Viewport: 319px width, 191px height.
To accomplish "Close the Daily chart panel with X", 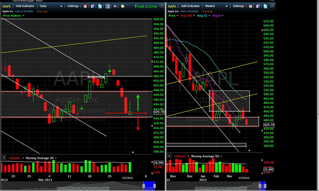I will tap(161, 5).
